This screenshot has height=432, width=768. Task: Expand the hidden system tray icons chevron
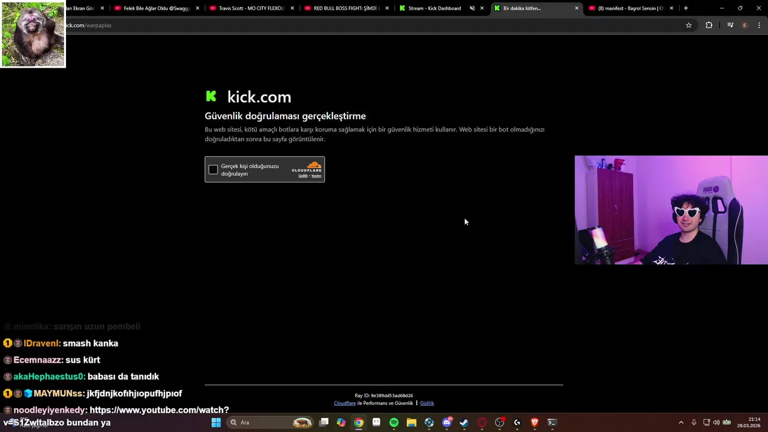680,422
